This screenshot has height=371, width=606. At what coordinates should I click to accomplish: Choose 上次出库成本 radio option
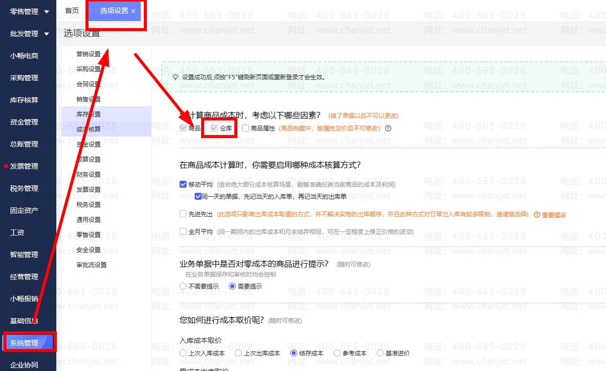238,353
